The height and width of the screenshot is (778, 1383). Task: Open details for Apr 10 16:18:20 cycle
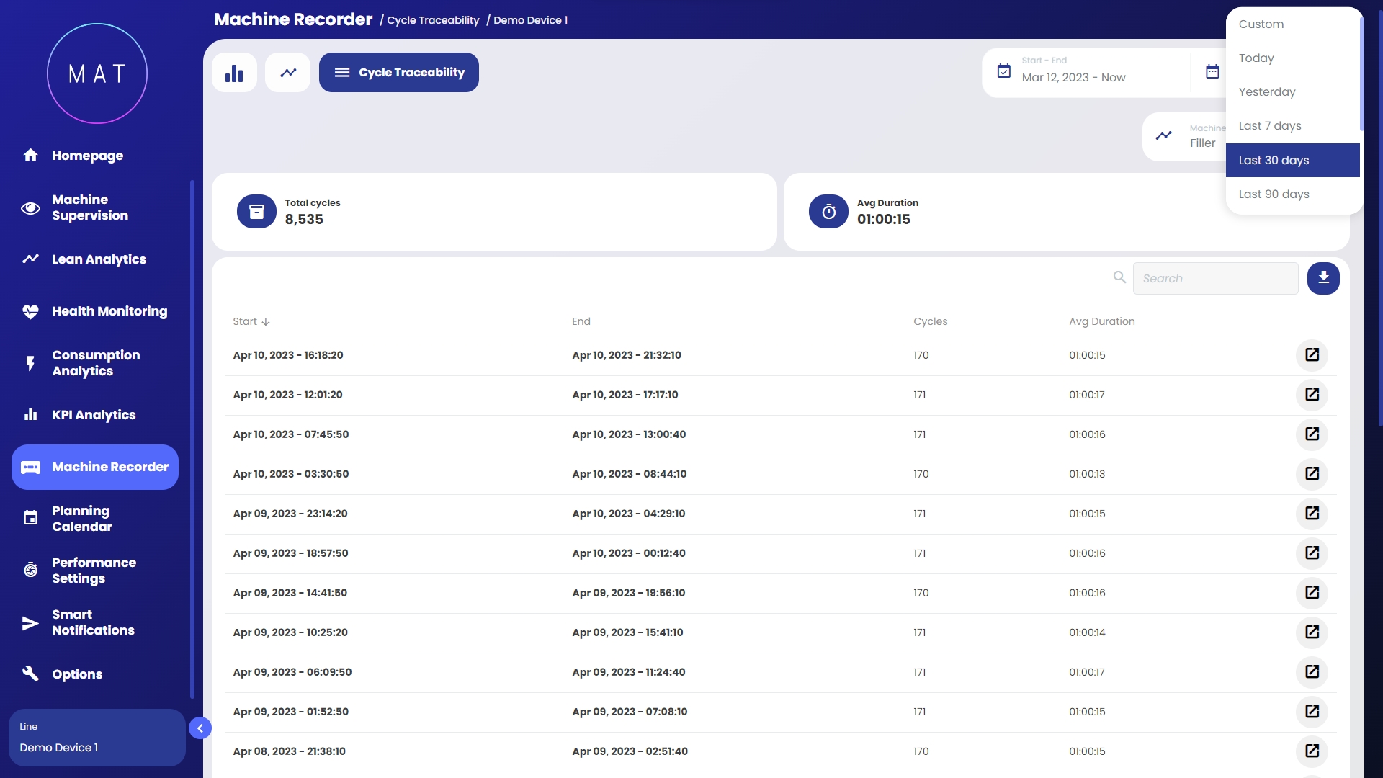pos(1312,355)
